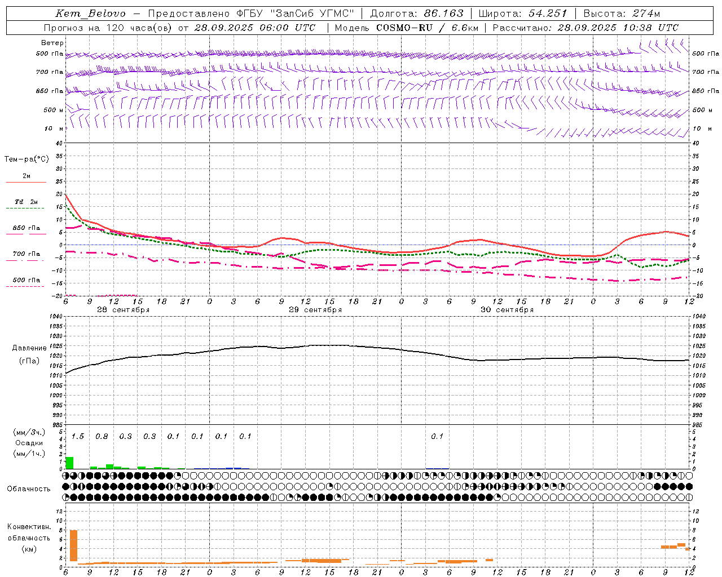Click the Ветер wind panel label

(x=52, y=43)
